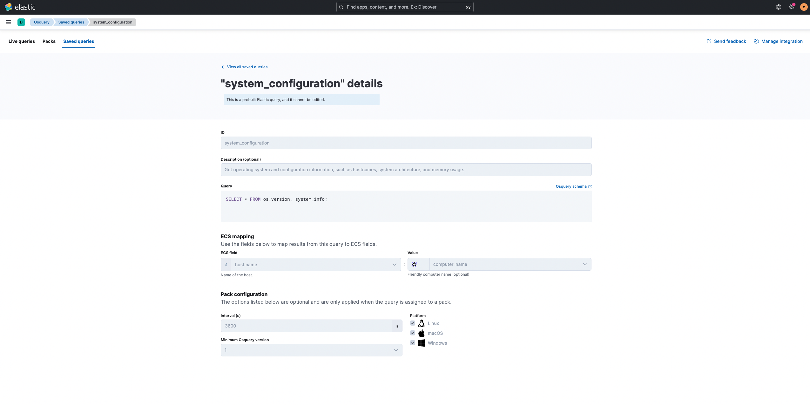Expand the computer_name value dropdown
The height and width of the screenshot is (405, 810).
point(585,264)
